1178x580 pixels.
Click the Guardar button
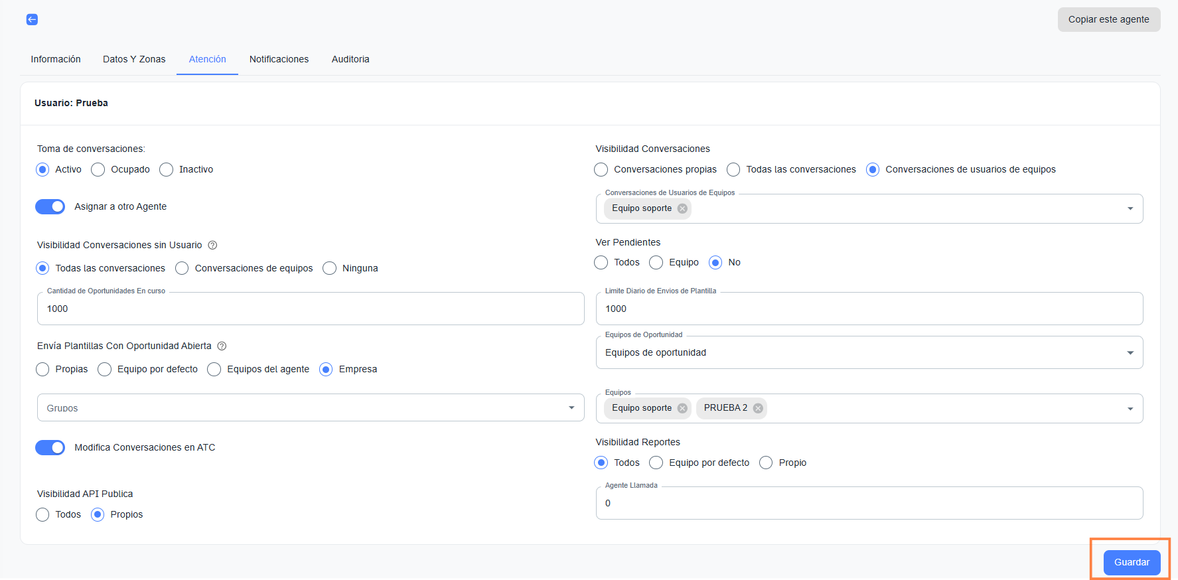(1132, 562)
